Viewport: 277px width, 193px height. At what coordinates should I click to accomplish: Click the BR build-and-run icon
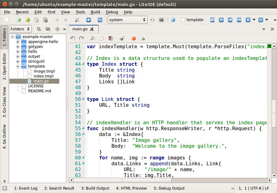click(212, 20)
